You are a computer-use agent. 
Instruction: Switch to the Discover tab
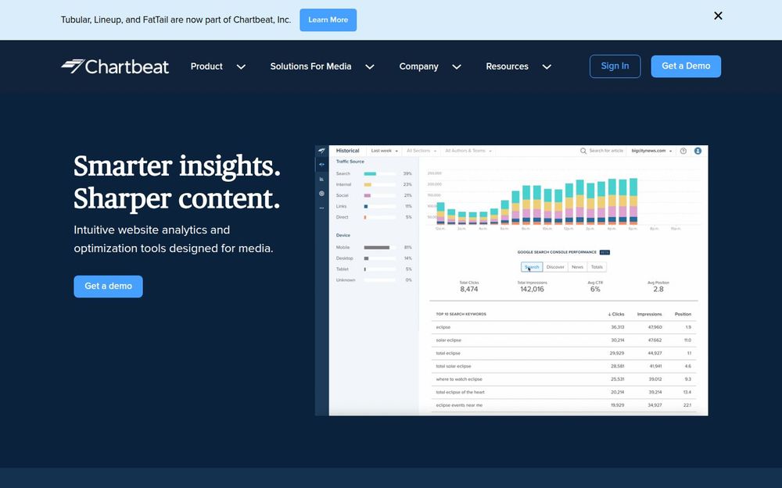(555, 267)
